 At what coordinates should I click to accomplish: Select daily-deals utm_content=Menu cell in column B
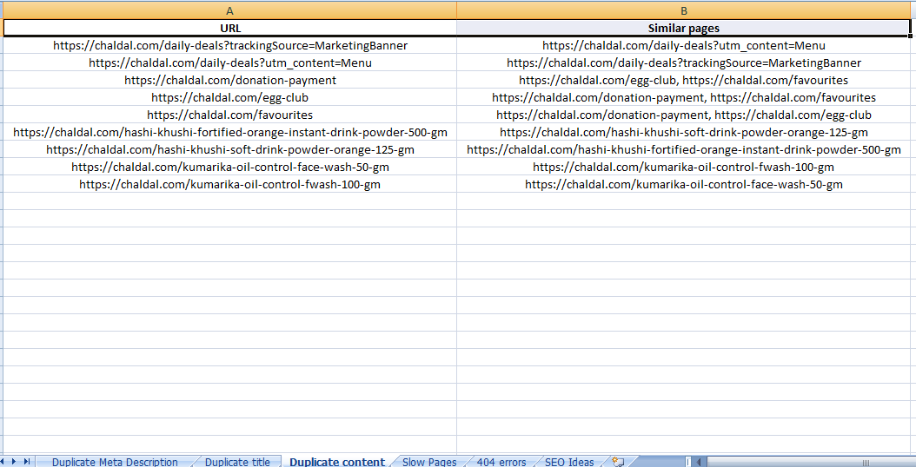(x=683, y=45)
